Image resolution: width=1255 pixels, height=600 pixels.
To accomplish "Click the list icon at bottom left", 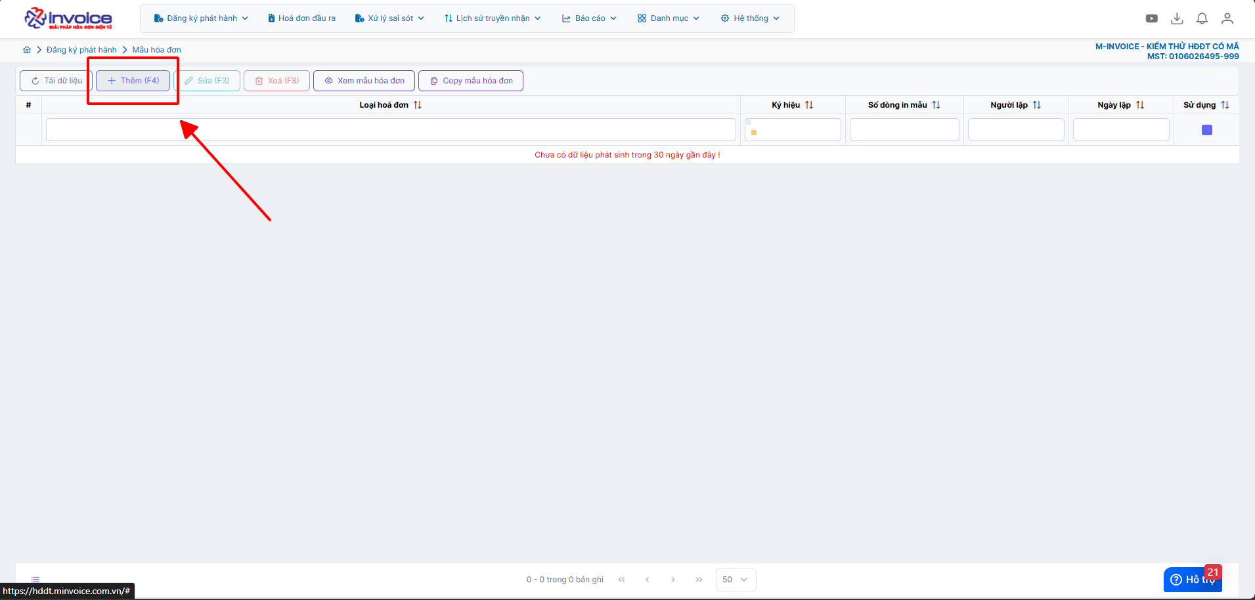I will pos(35,579).
